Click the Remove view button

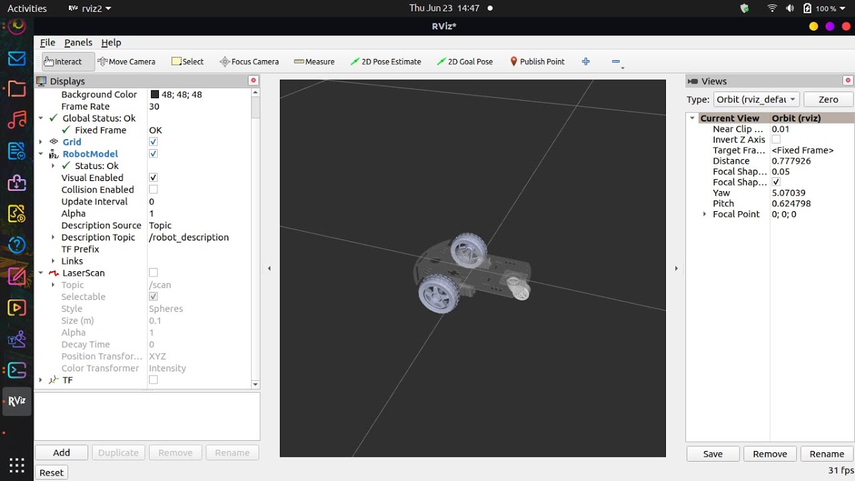pyautogui.click(x=769, y=454)
